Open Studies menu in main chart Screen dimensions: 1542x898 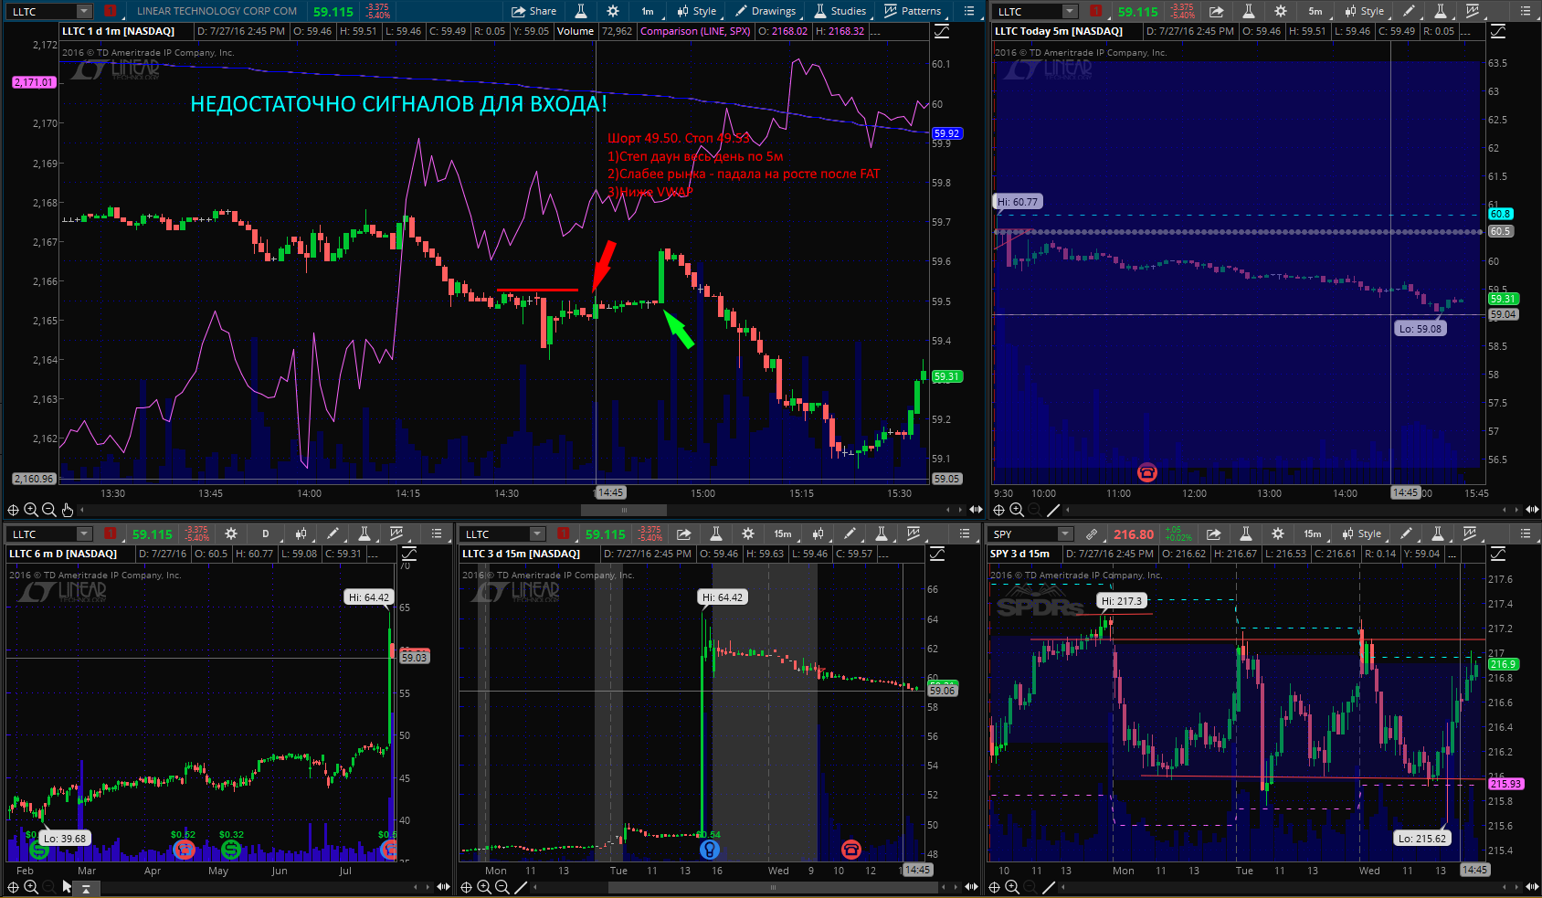click(x=840, y=11)
